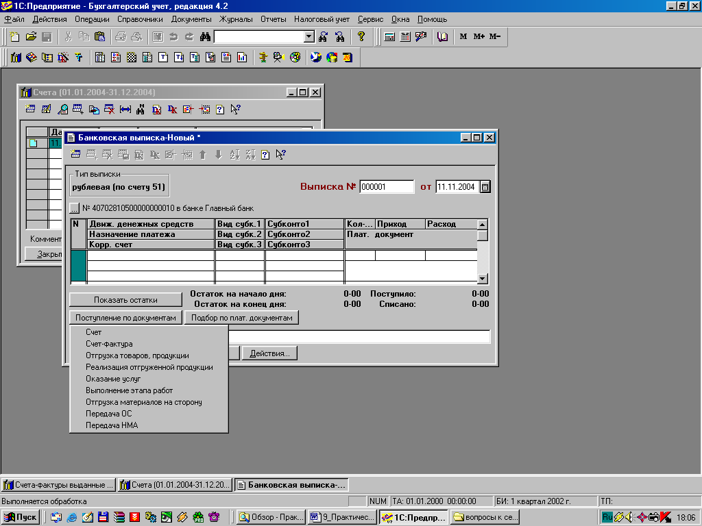Click the date interval arrows icon in Счета window

[x=125, y=109]
